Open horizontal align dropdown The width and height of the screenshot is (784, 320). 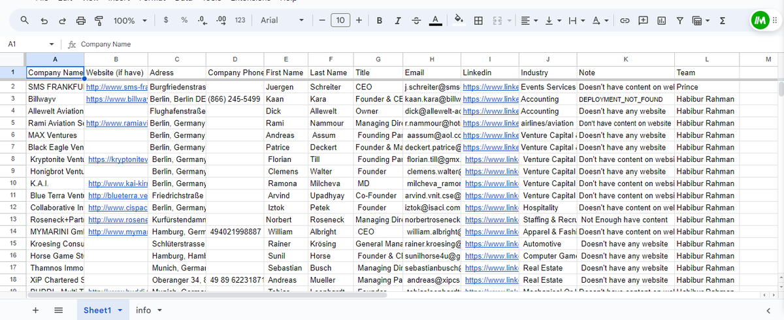pos(529,20)
